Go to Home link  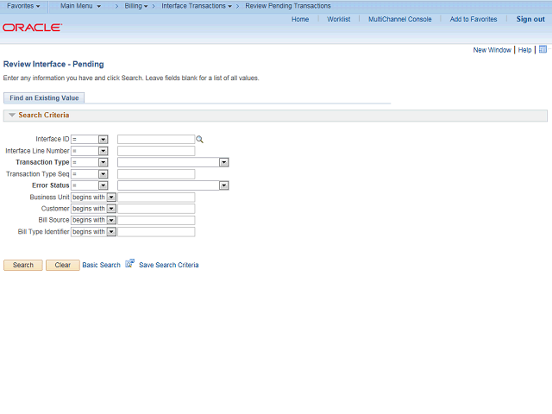[300, 19]
